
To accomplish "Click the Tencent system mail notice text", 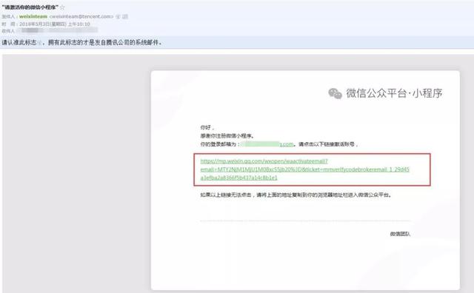I will point(82,43).
